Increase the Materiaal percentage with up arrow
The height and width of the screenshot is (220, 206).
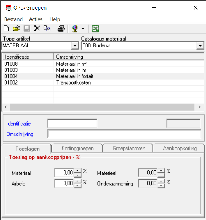tap(77, 170)
